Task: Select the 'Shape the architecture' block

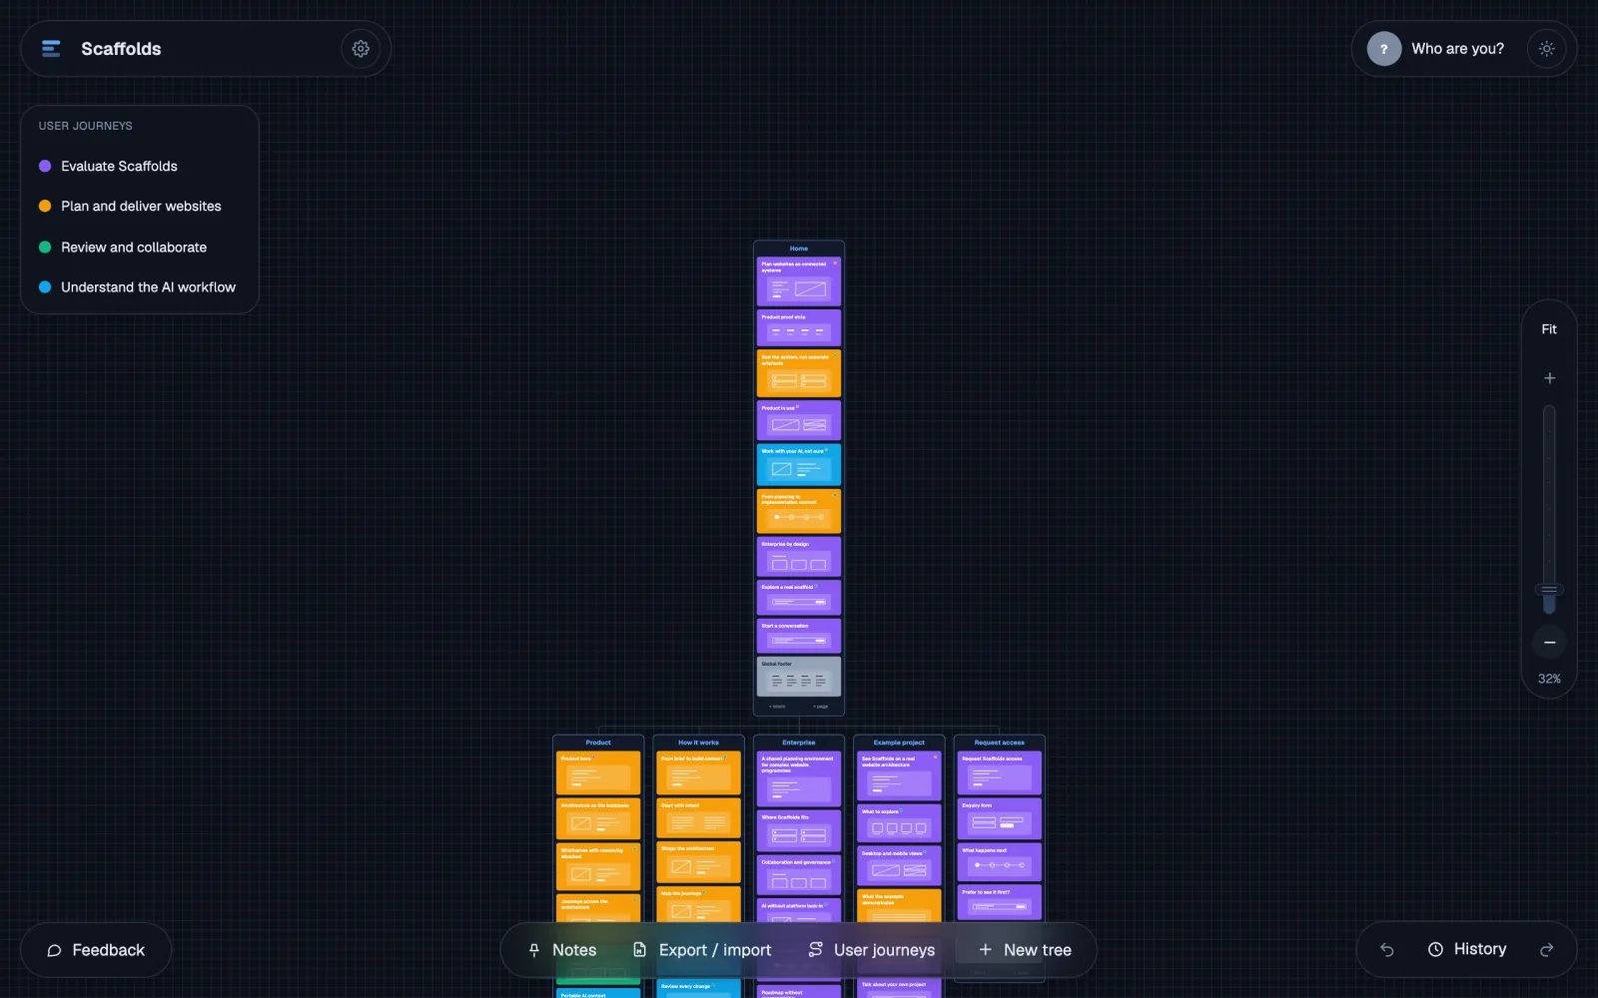Action: pyautogui.click(x=698, y=862)
